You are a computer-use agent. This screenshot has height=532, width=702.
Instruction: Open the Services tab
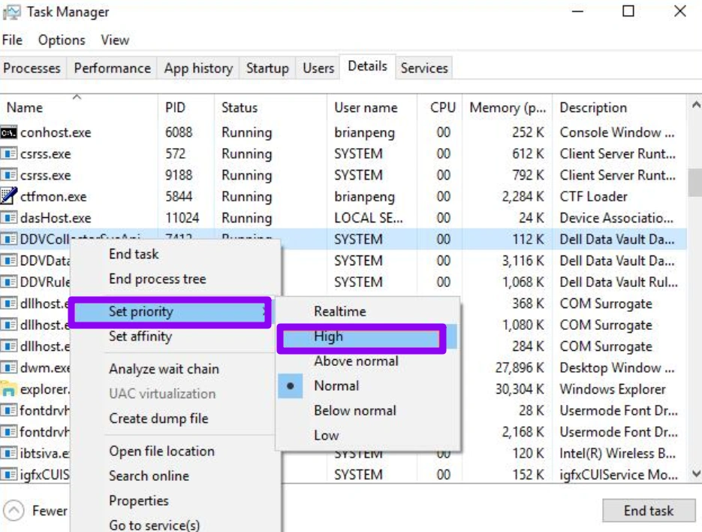[x=423, y=68]
